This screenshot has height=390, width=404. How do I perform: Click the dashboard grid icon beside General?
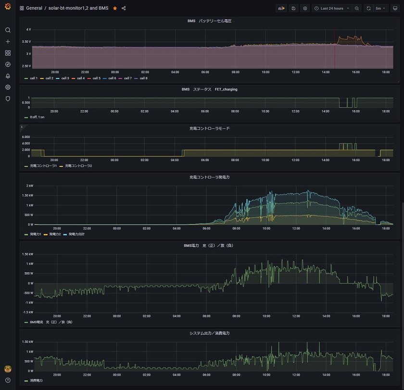click(x=22, y=8)
